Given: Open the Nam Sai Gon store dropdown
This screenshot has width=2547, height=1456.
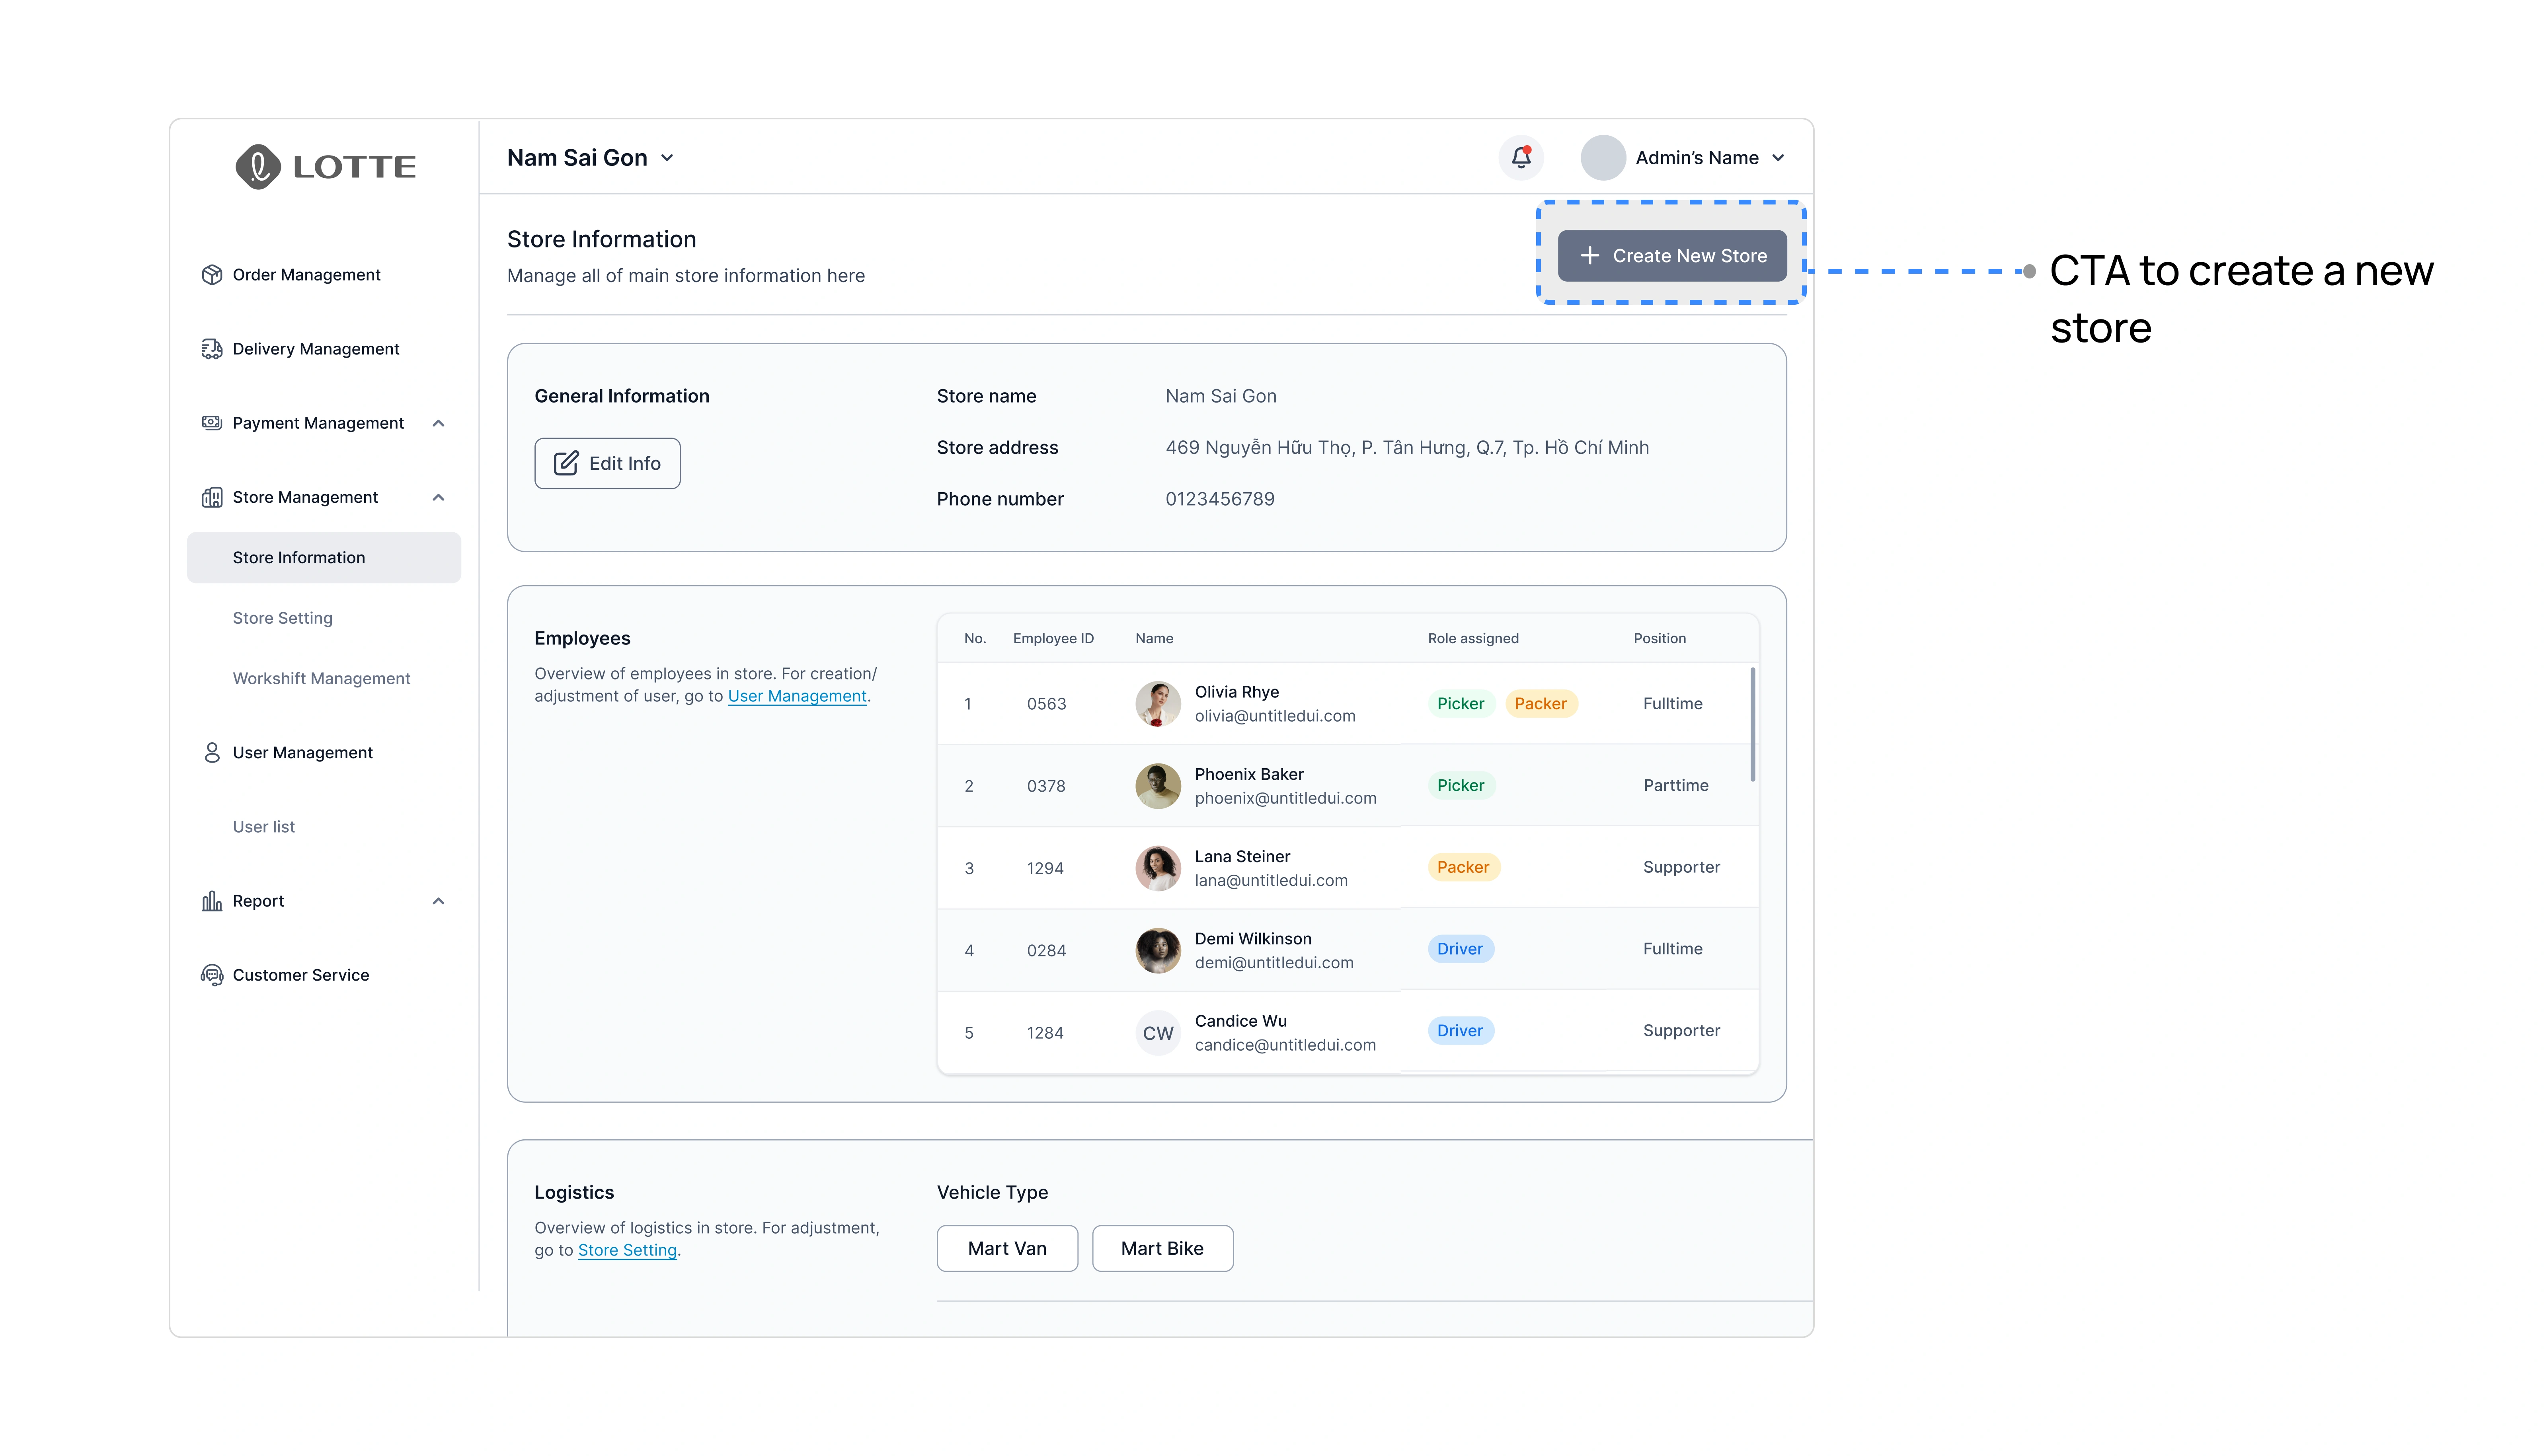Looking at the screenshot, I should pyautogui.click(x=590, y=158).
